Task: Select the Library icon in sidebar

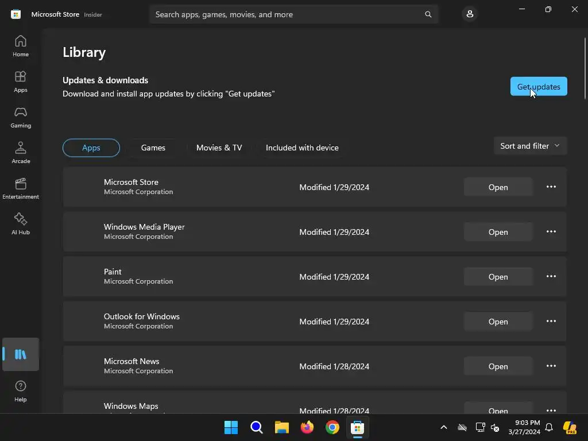Action: 20,354
